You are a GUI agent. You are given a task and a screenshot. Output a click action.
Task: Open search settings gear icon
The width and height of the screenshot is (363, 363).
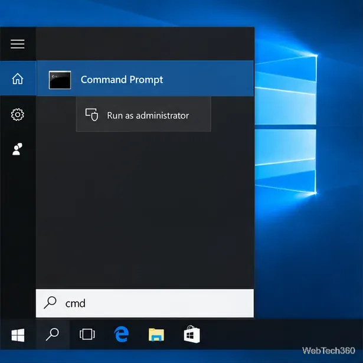pyautogui.click(x=18, y=115)
